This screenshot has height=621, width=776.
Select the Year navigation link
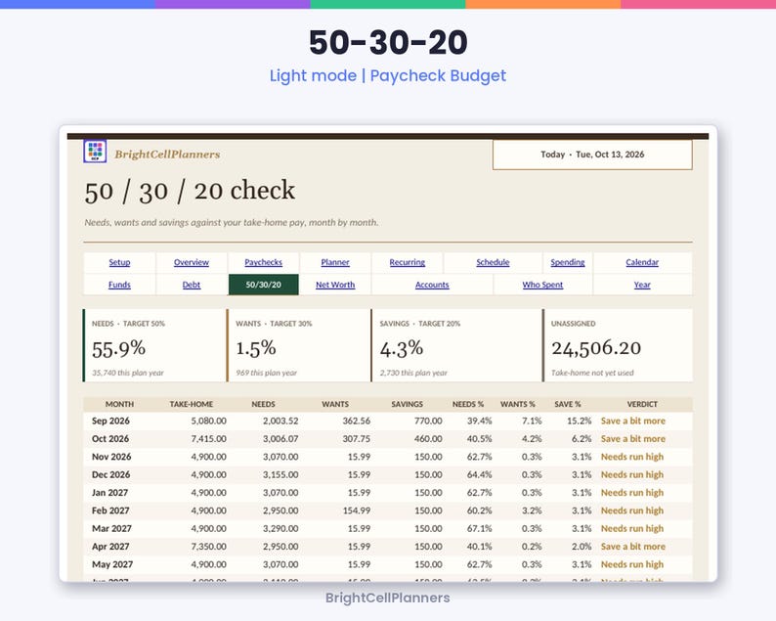point(642,285)
